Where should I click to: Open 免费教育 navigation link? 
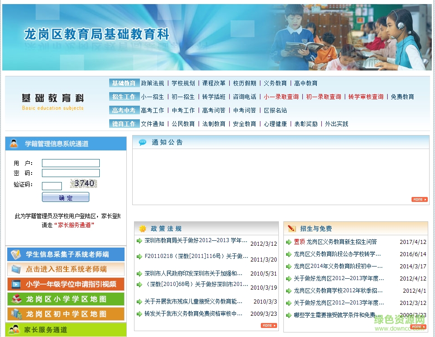click(x=403, y=97)
